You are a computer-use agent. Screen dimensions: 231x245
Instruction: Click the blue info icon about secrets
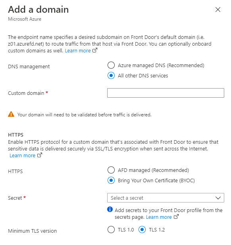110,209
